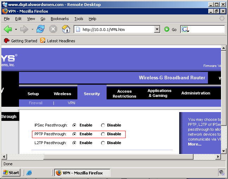The height and width of the screenshot is (179, 228).
Task: Open the Tools menu
Action: click(x=79, y=19)
